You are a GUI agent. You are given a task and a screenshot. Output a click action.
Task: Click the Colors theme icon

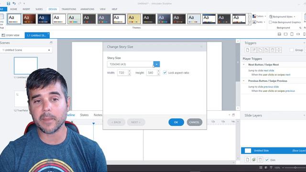pyautogui.click(x=254, y=16)
